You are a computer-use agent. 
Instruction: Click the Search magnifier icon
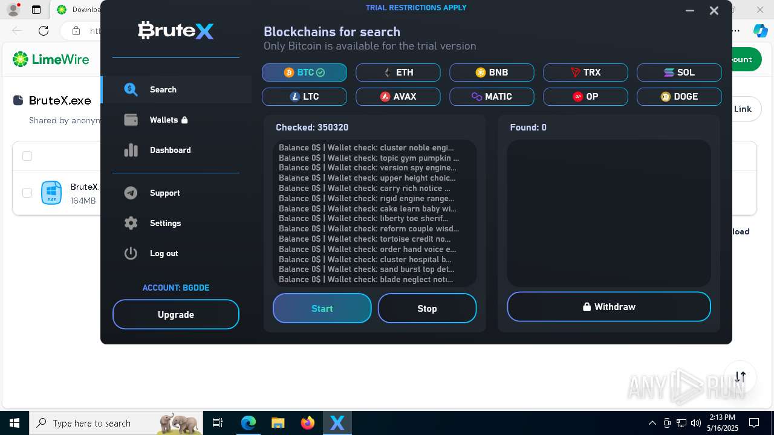131,89
